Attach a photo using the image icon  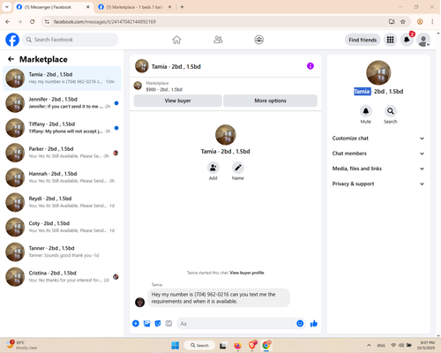click(x=146, y=324)
